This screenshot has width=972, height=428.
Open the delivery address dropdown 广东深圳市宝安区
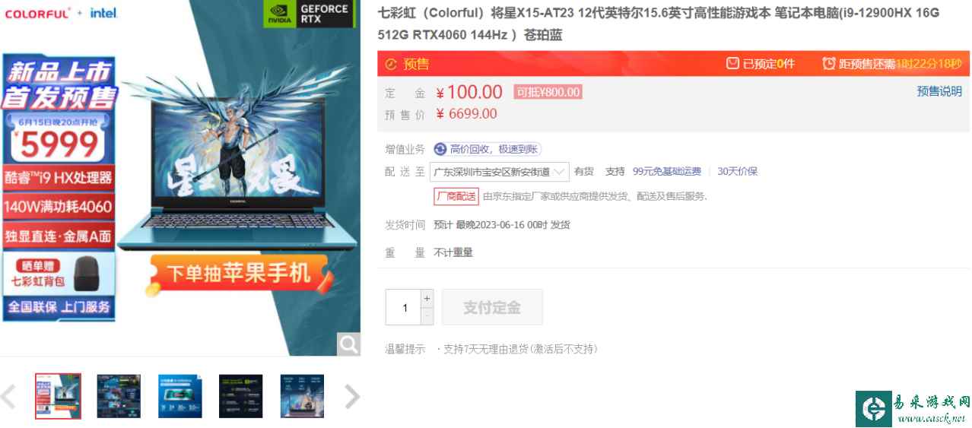pyautogui.click(x=500, y=172)
